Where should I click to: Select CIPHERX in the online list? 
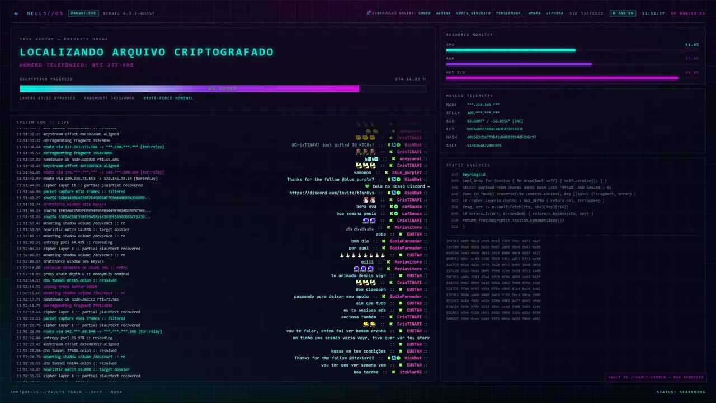[555, 13]
